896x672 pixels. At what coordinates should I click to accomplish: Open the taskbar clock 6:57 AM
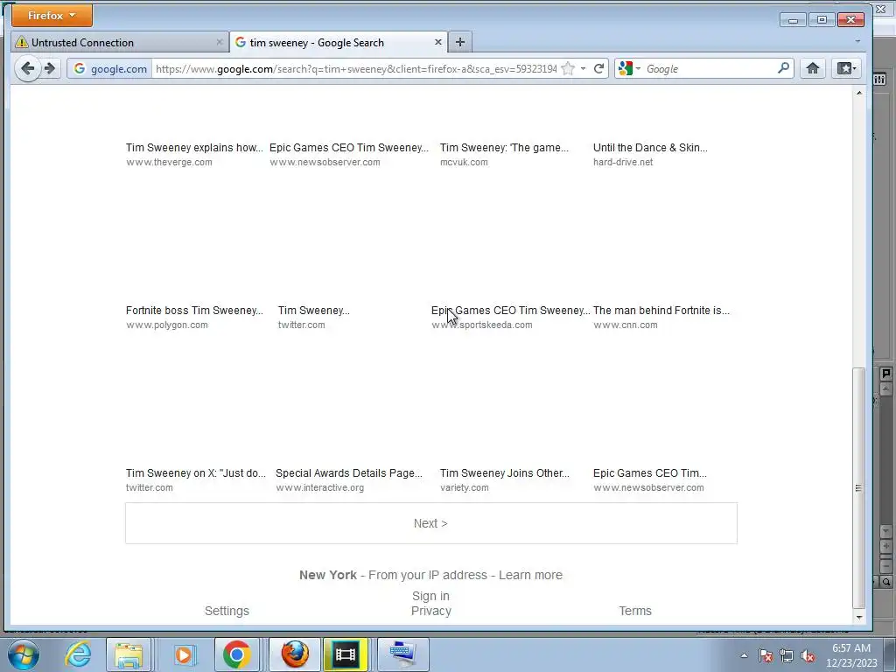851,655
